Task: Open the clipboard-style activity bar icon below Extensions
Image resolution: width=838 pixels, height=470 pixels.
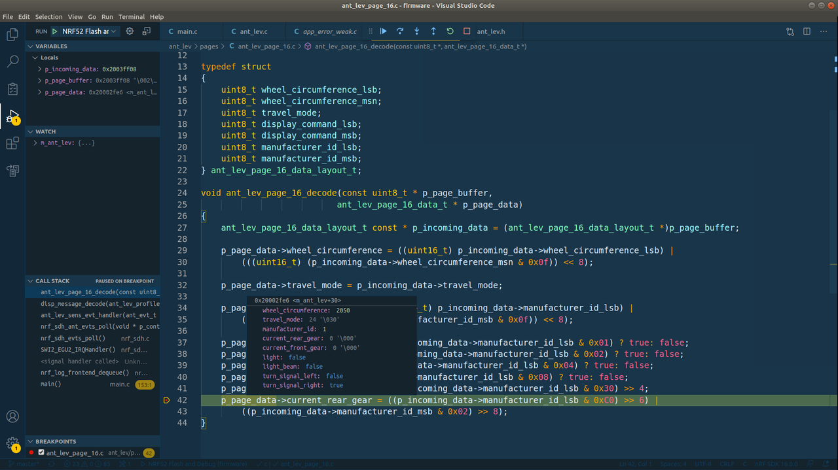Action: pos(12,171)
